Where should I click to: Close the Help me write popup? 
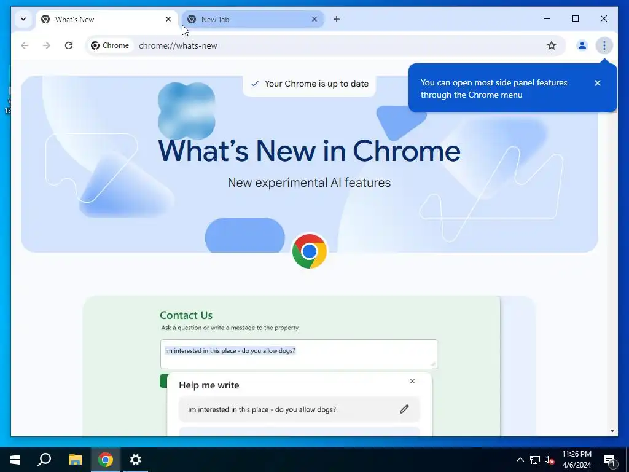click(412, 381)
